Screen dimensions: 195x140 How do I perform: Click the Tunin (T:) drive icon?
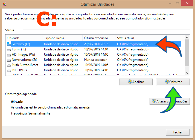click(x=9, y=49)
